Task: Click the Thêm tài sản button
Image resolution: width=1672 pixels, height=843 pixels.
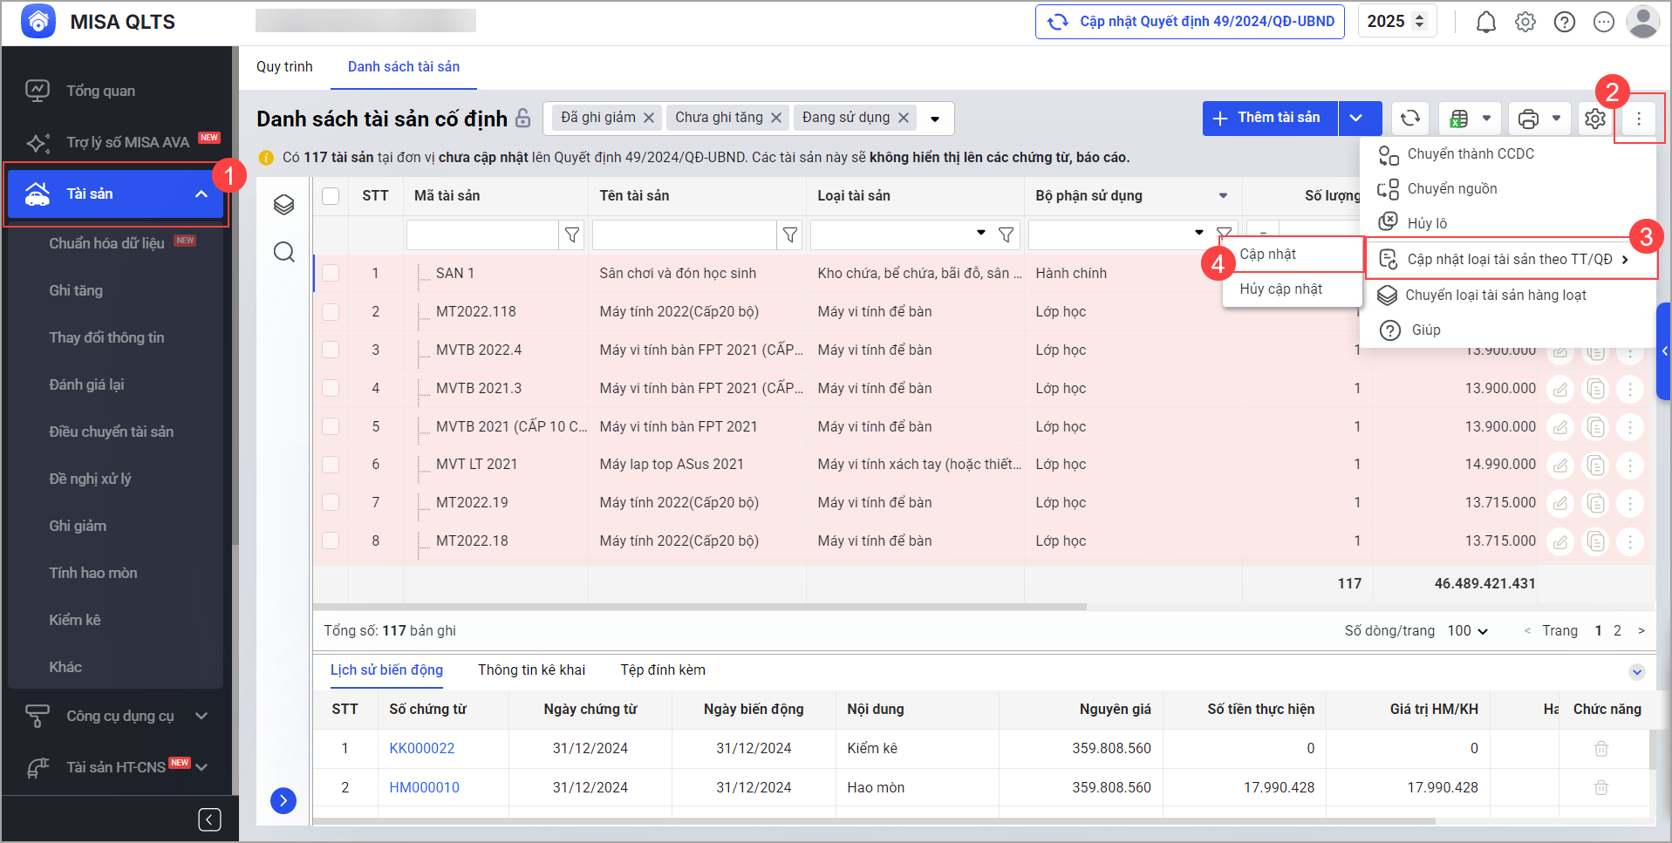Action: point(1269,119)
